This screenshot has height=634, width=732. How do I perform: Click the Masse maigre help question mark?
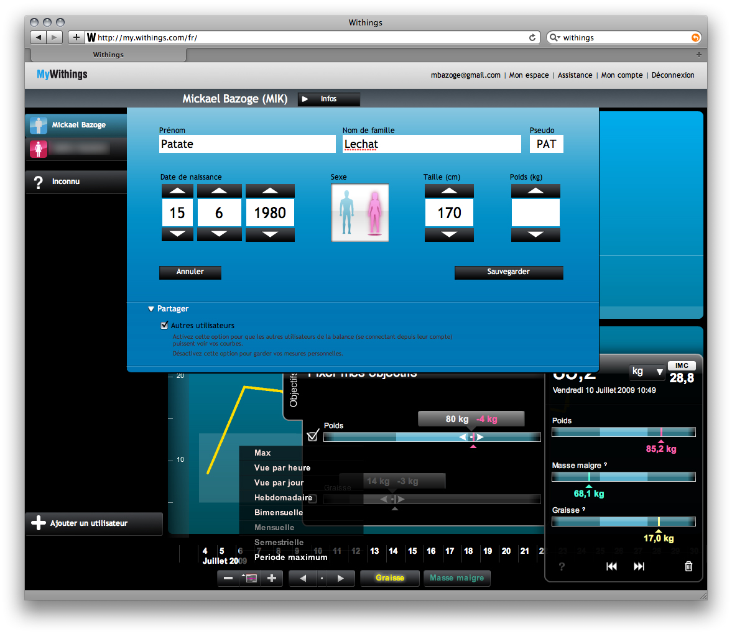(x=606, y=465)
